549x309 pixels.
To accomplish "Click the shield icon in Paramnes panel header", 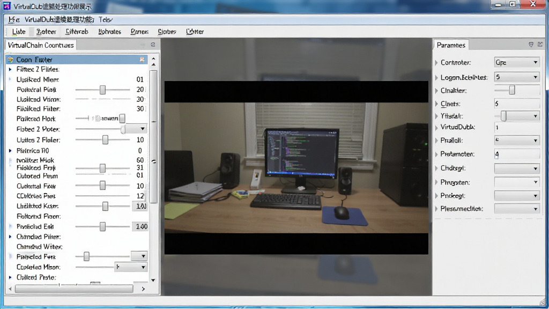I will (531, 45).
